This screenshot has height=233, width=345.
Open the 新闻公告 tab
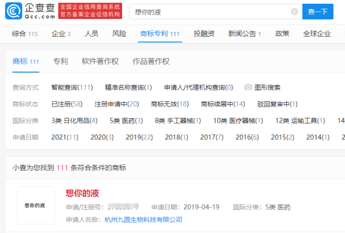point(244,34)
